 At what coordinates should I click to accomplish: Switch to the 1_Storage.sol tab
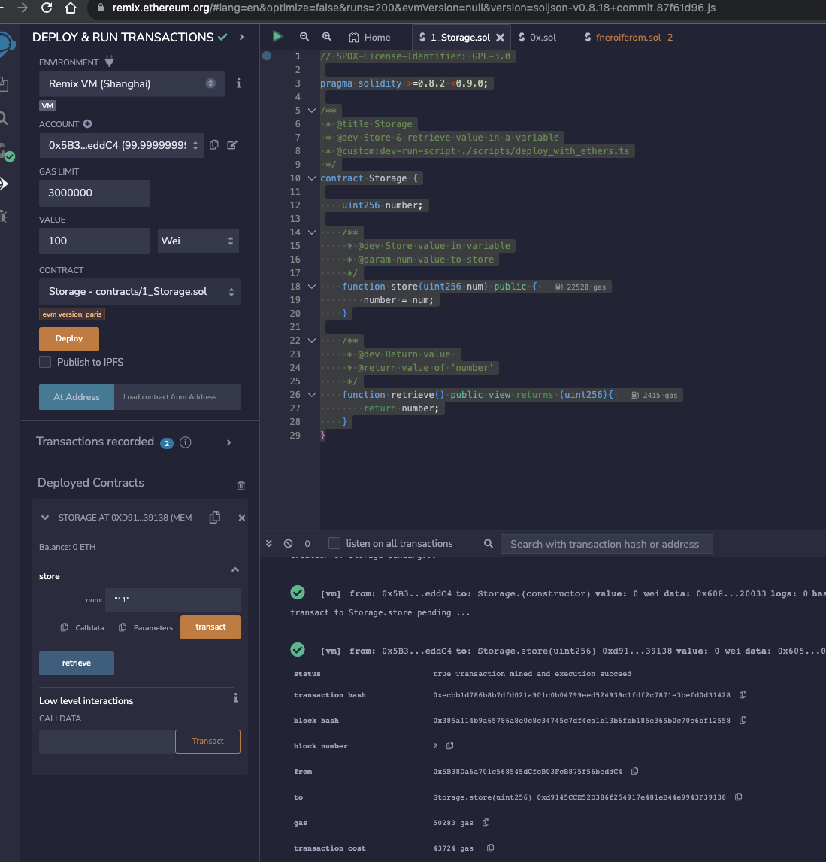click(460, 38)
